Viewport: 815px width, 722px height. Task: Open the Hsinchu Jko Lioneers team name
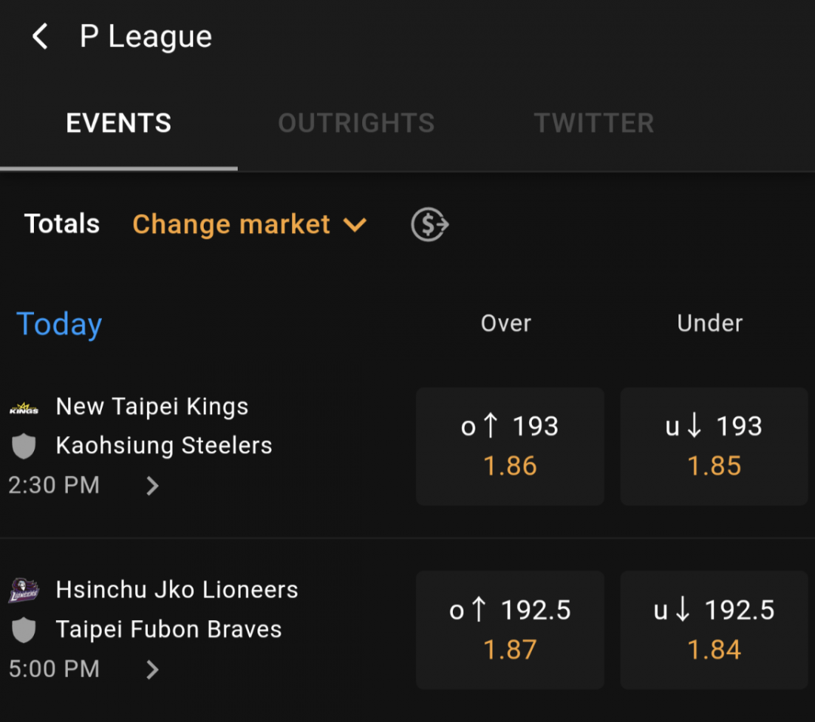tap(177, 590)
